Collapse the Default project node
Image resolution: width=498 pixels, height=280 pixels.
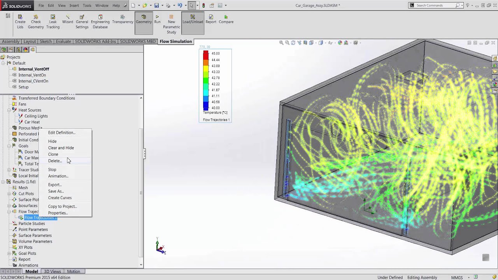(x=4, y=63)
